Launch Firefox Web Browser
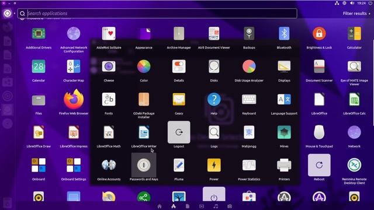 (x=74, y=99)
